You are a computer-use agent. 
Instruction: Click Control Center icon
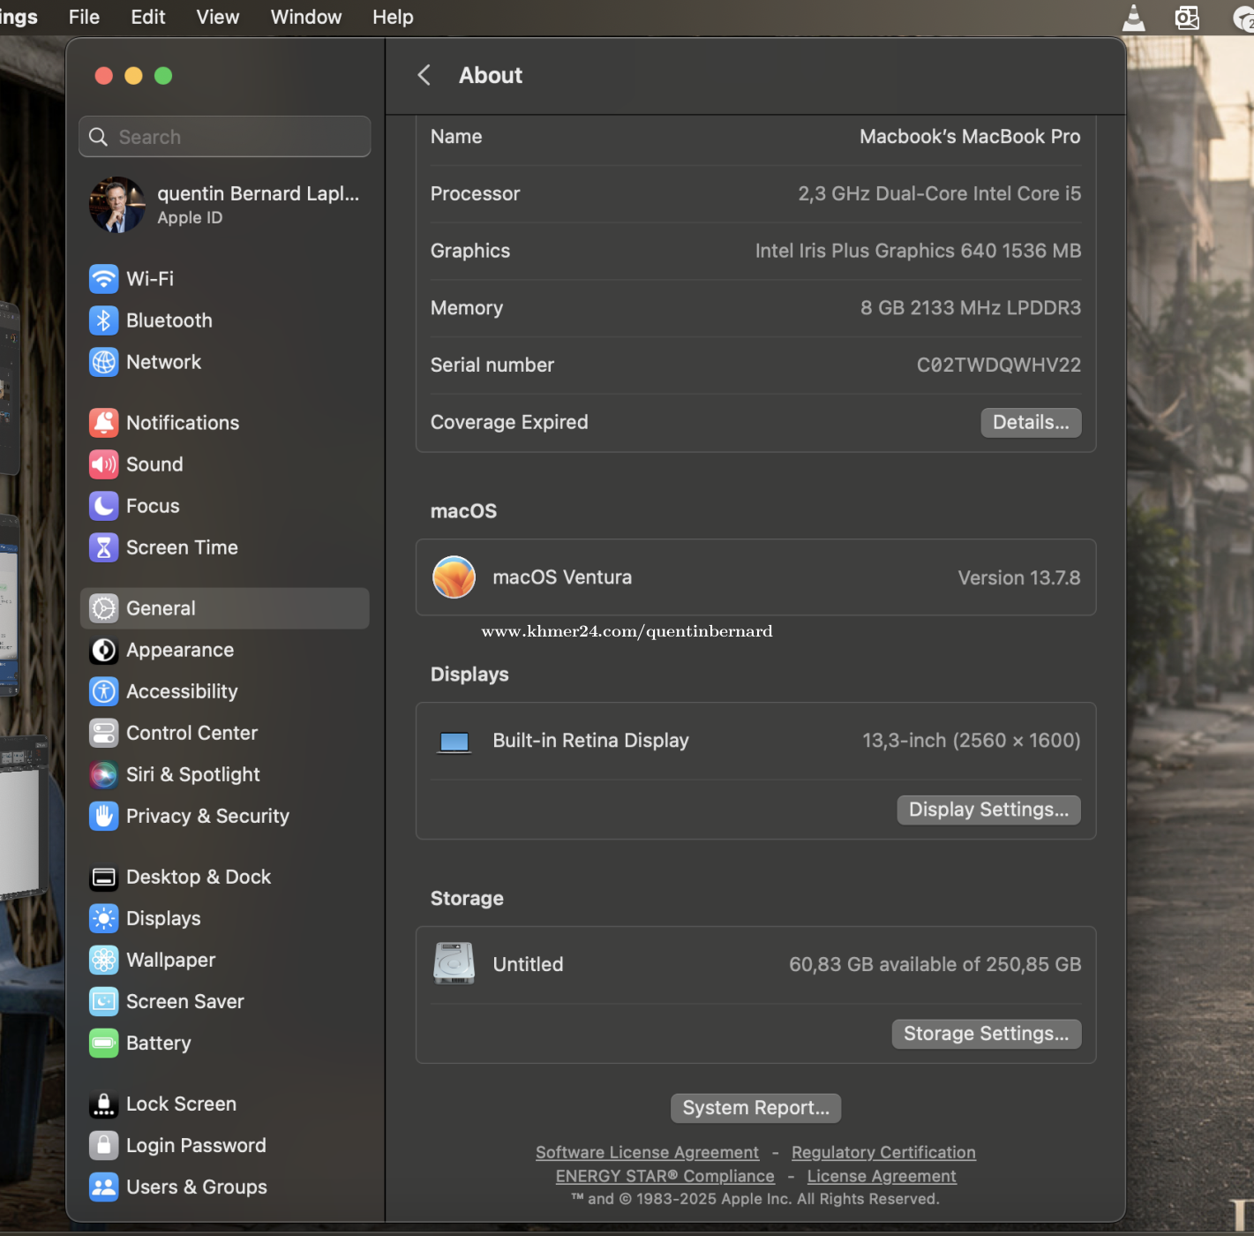(x=104, y=733)
